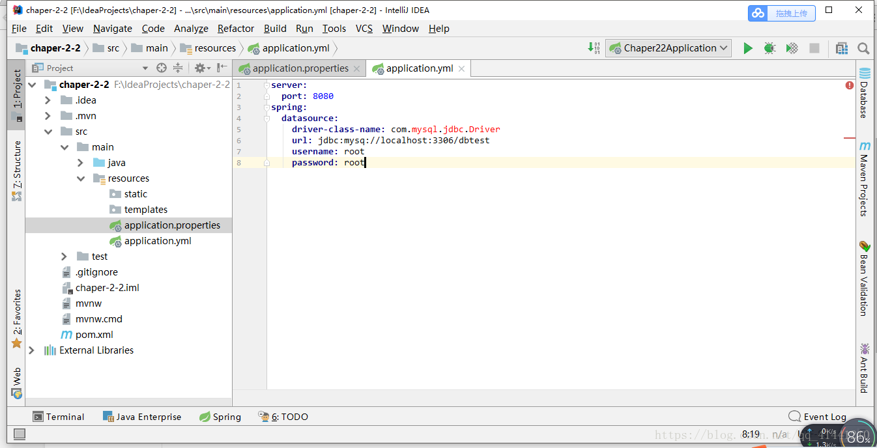Toggle the Web side tab
The image size is (877, 448).
[x=17, y=383]
